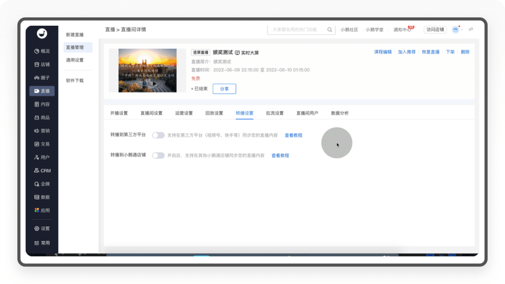Click the 访问店铺 button
The height and width of the screenshot is (284, 505).
click(435, 29)
